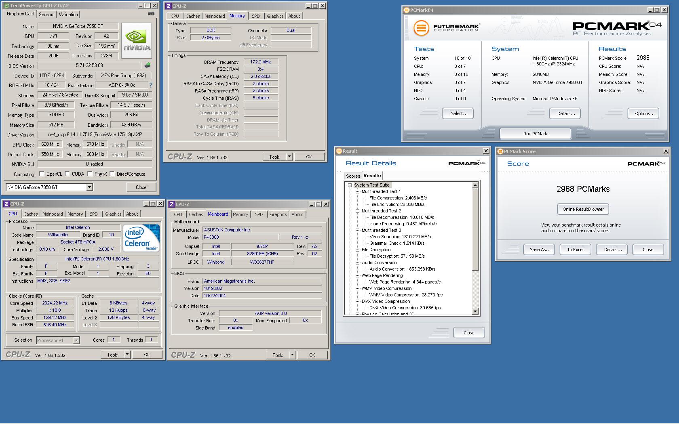The height and width of the screenshot is (424, 679).
Task: Open Caches tab in the CPU-Z CPU window
Action: (31, 214)
